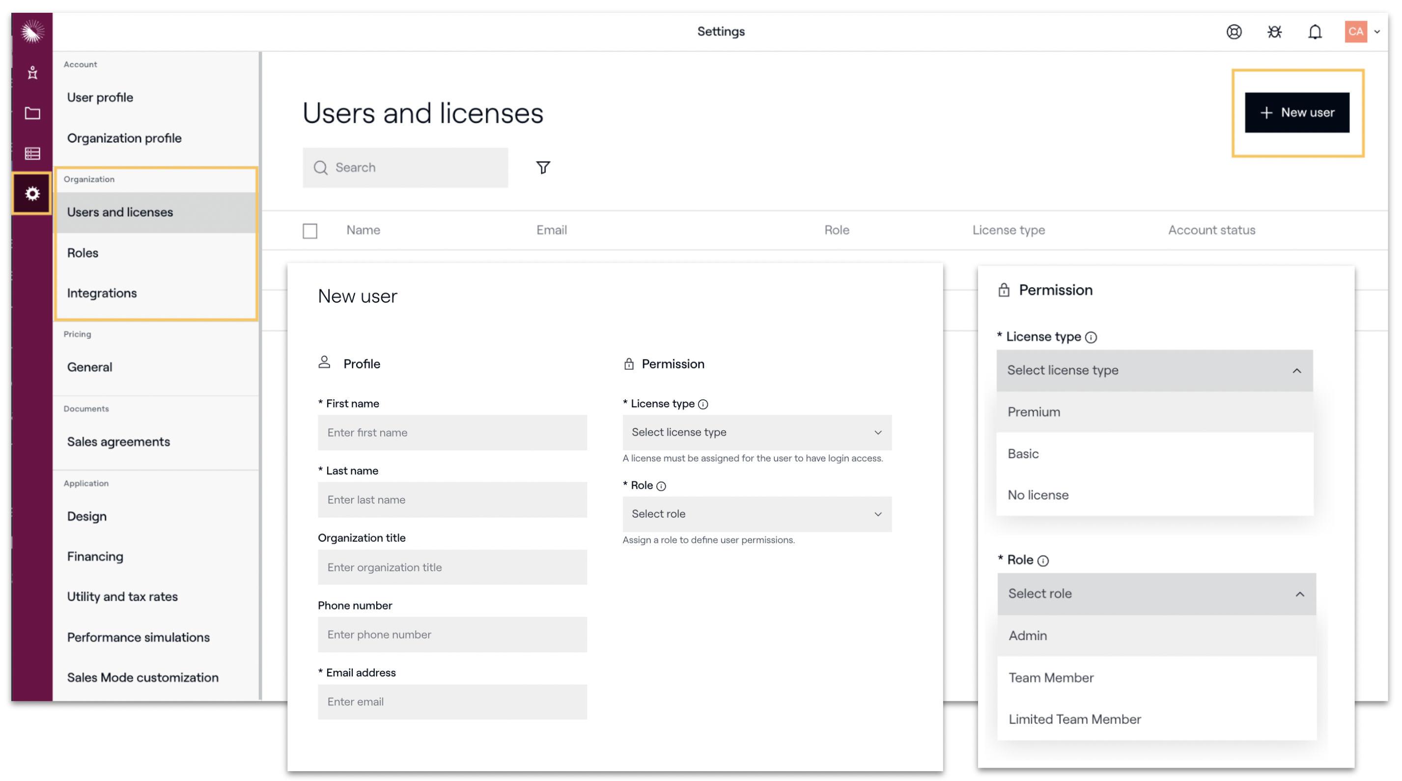Go to Organization profile settings
This screenshot has width=1402, height=781.
pos(124,138)
